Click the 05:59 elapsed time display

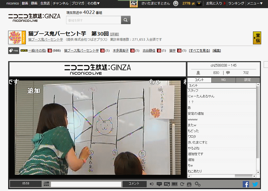click(26, 184)
